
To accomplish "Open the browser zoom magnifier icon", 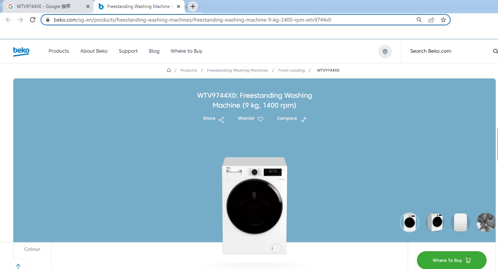I will click(x=419, y=20).
